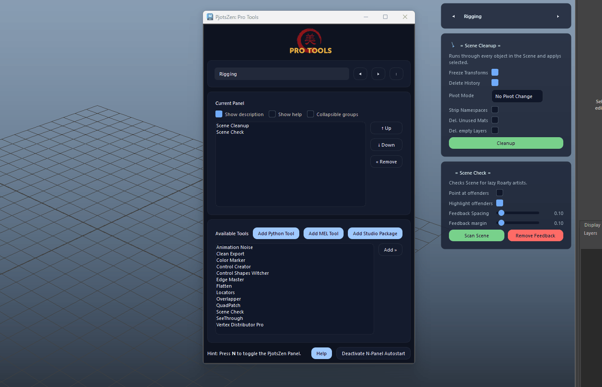Enable Point at offenders checkbox
This screenshot has width=602, height=387.
[500, 193]
